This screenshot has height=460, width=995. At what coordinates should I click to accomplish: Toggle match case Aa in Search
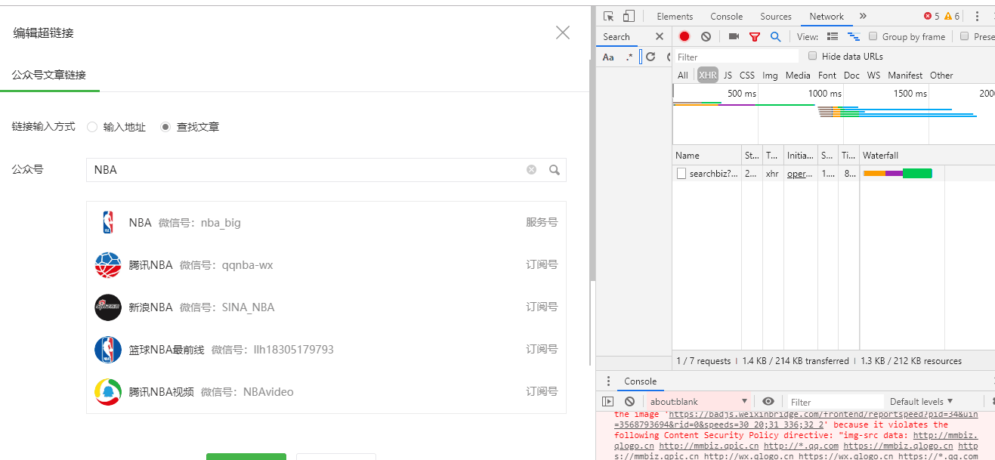click(x=608, y=57)
